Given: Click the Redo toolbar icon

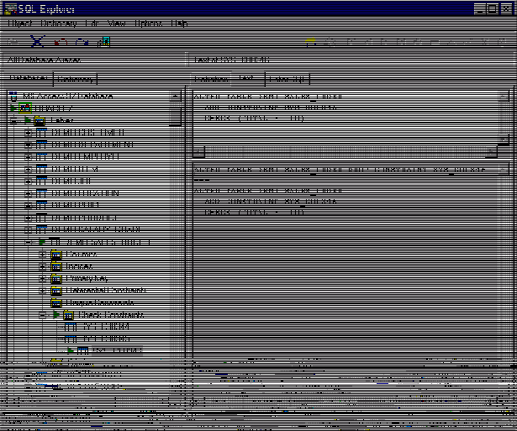Looking at the screenshot, I should pos(82,41).
